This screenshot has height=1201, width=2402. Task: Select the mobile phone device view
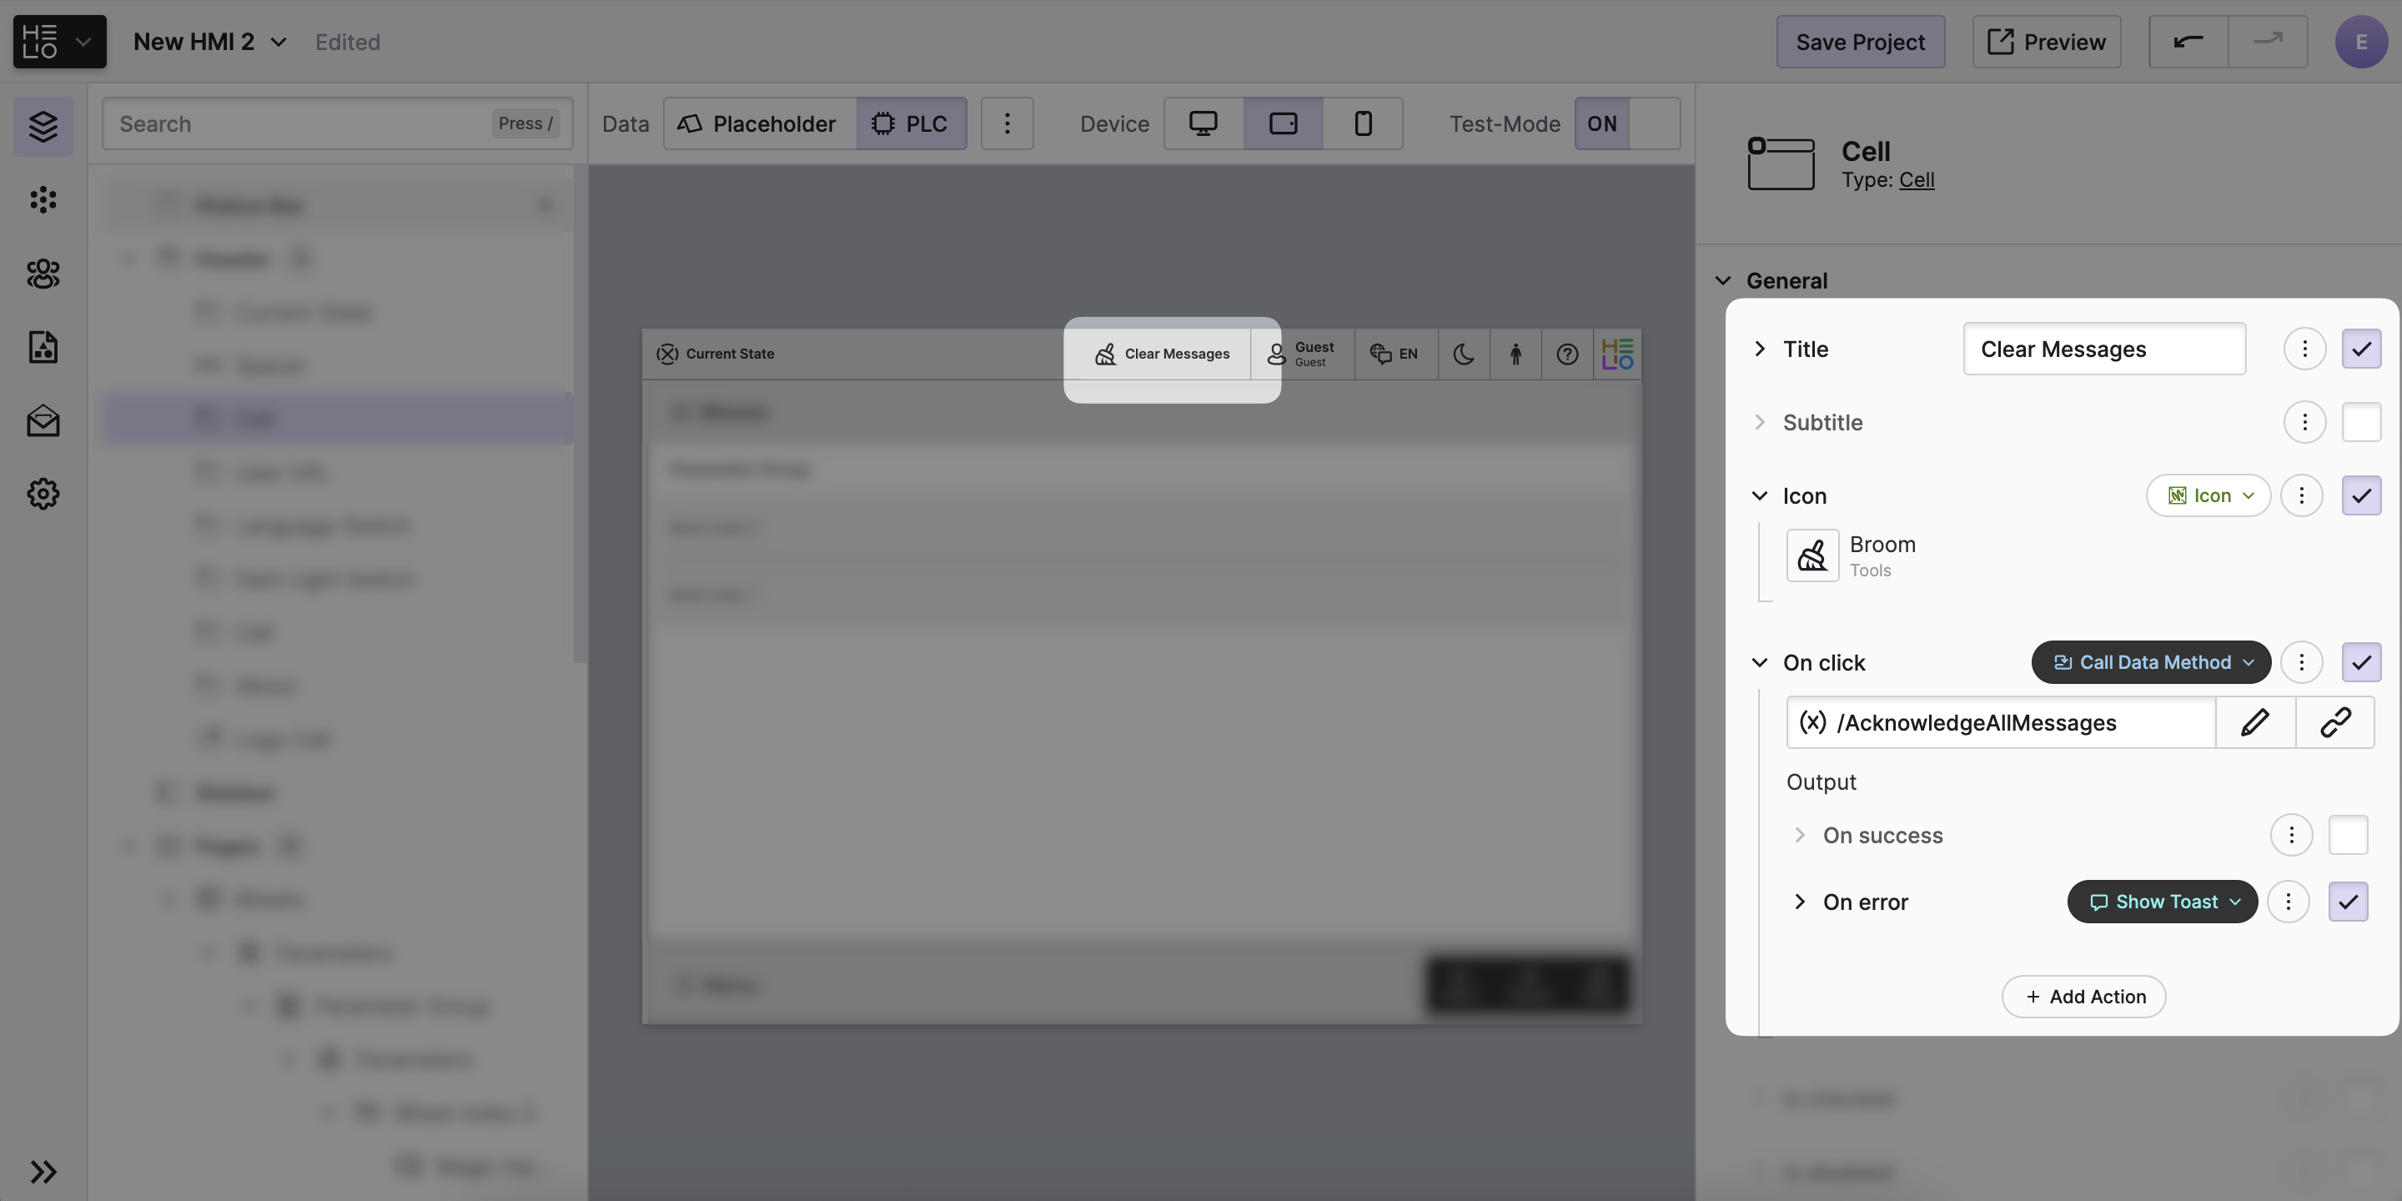(1362, 123)
